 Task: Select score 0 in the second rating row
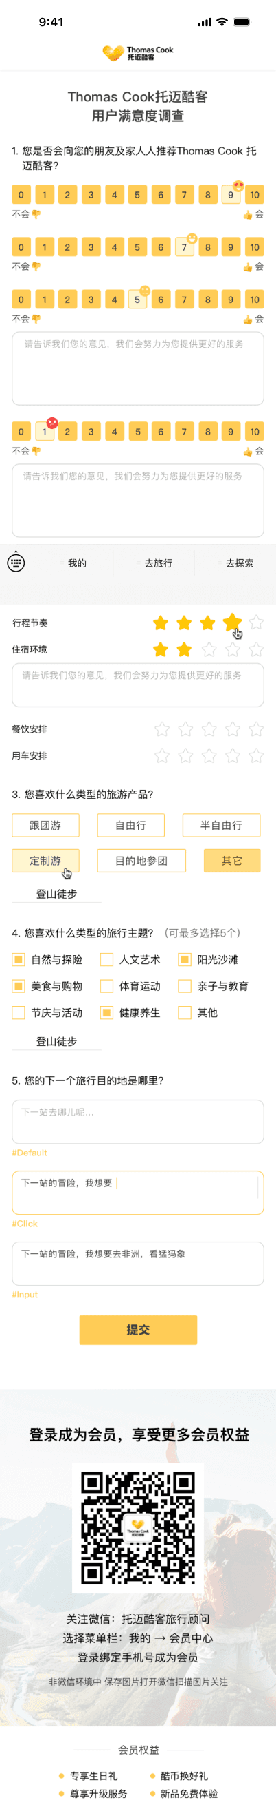[21, 247]
